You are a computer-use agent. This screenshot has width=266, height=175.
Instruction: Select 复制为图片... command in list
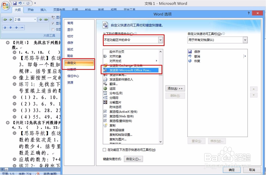click(x=131, y=139)
